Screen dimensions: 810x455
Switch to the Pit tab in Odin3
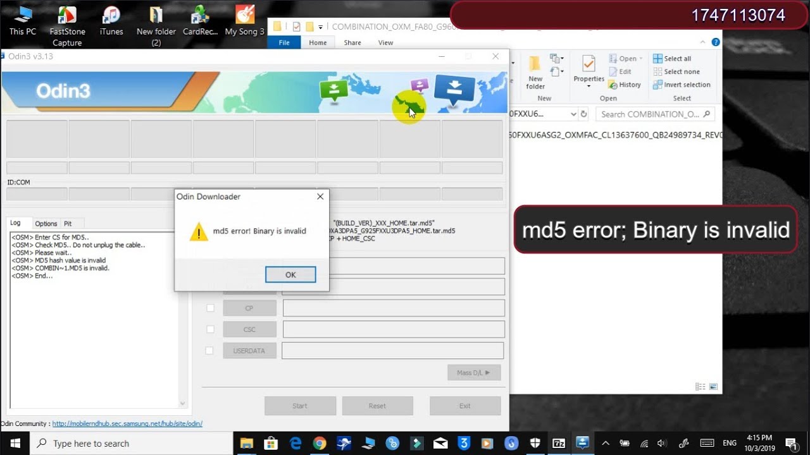click(x=68, y=223)
